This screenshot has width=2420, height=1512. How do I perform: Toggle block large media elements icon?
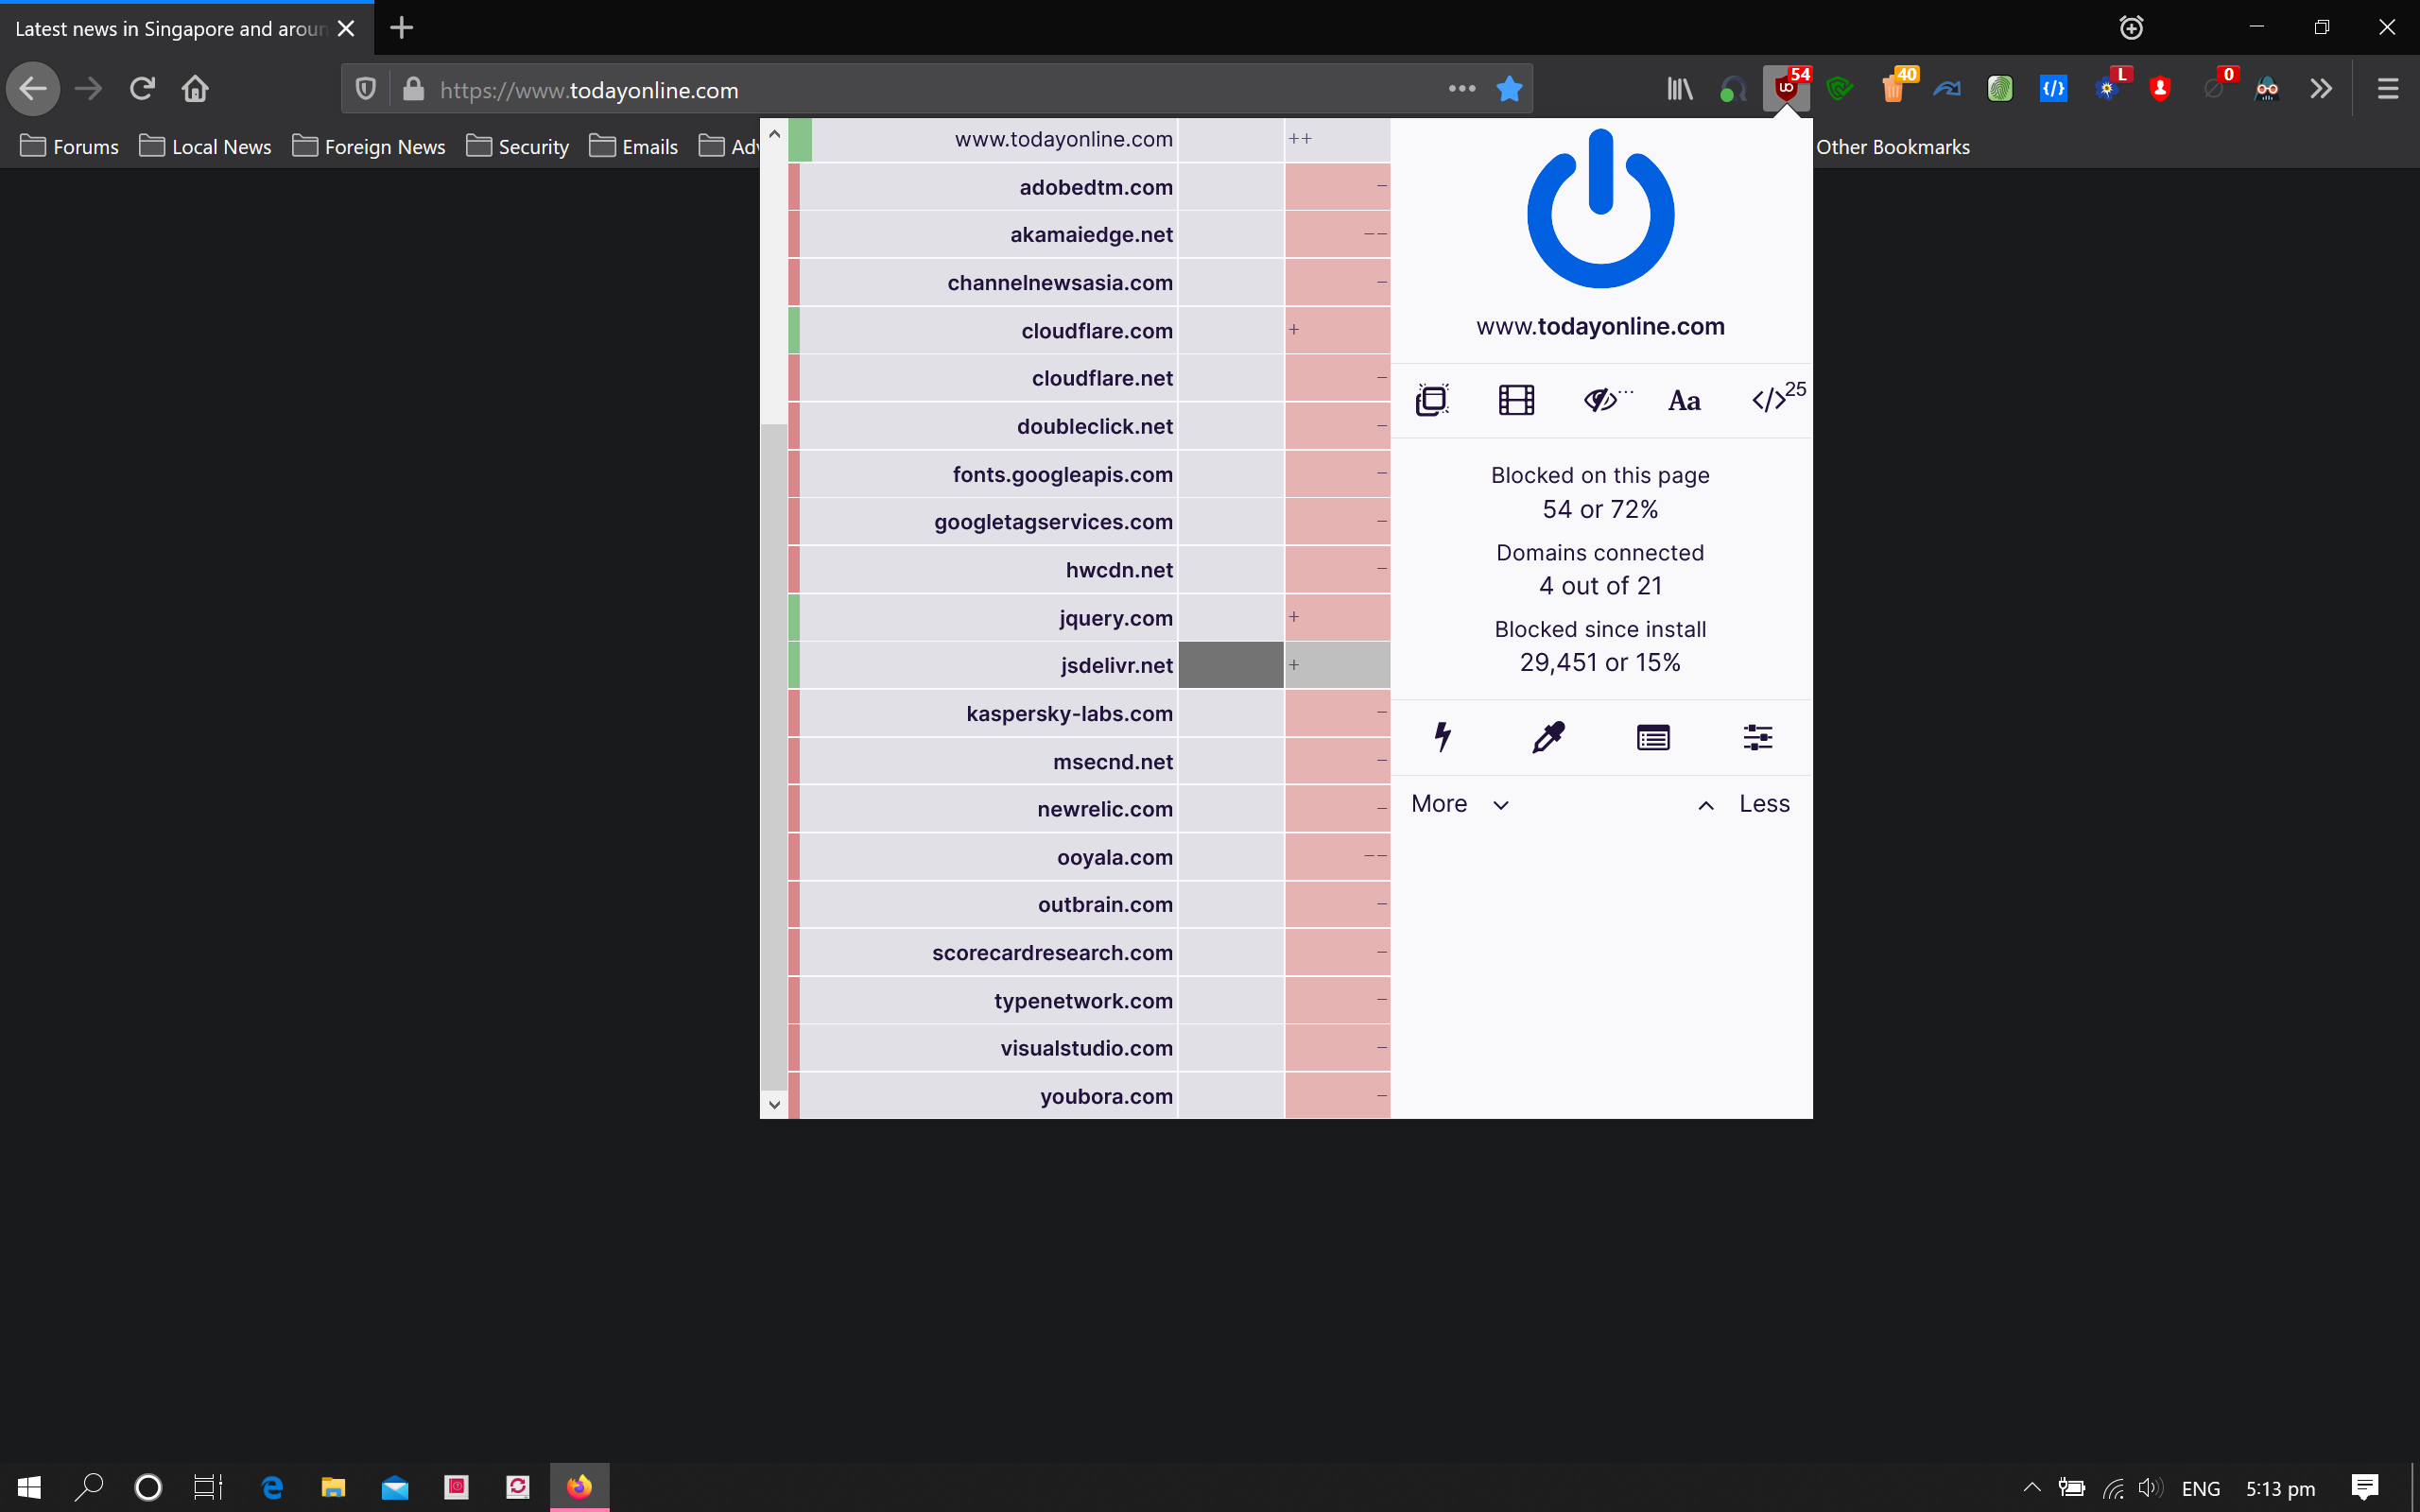(1516, 400)
